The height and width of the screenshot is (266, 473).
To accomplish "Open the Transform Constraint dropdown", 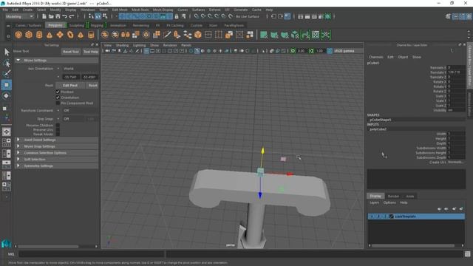I will click(80, 111).
